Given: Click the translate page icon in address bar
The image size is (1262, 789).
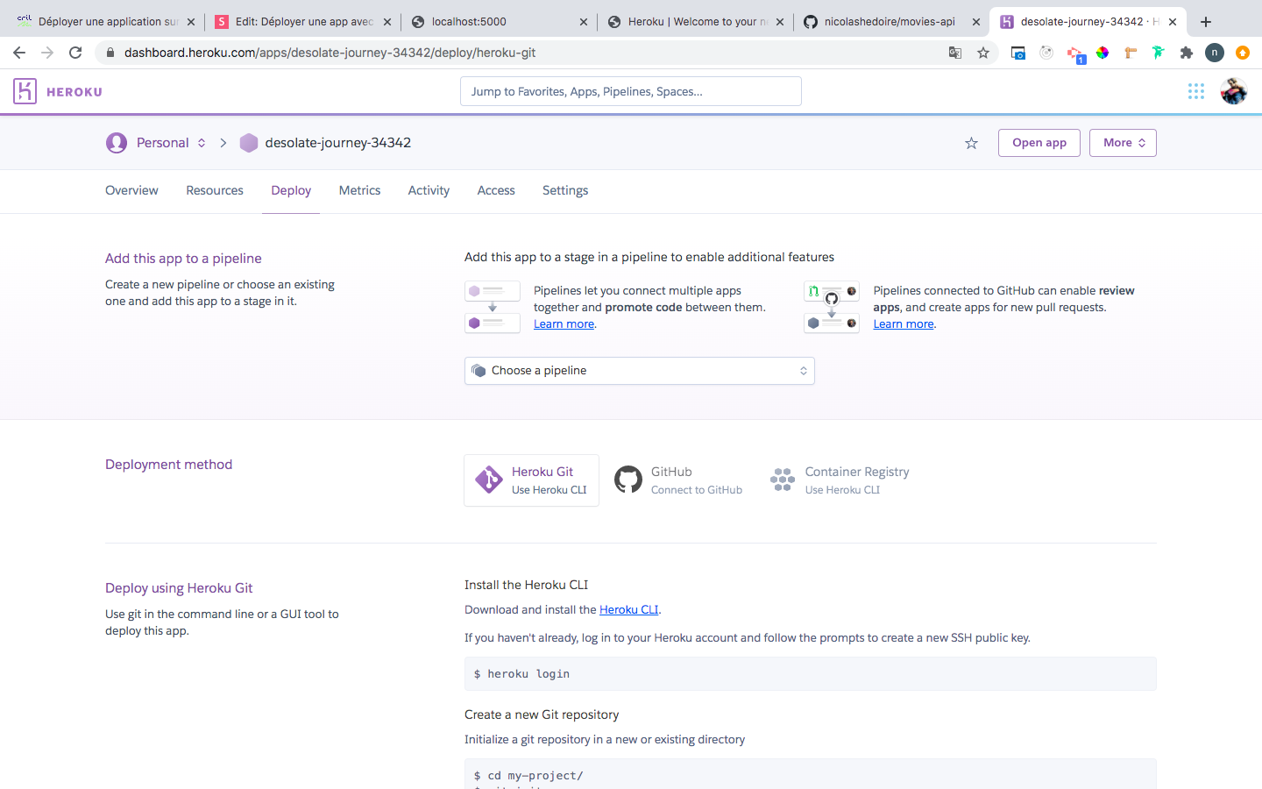Looking at the screenshot, I should [955, 53].
